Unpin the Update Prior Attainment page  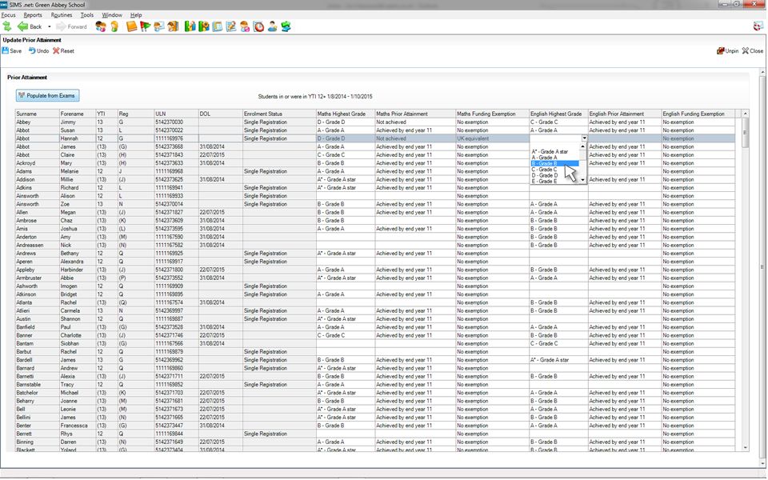click(727, 51)
